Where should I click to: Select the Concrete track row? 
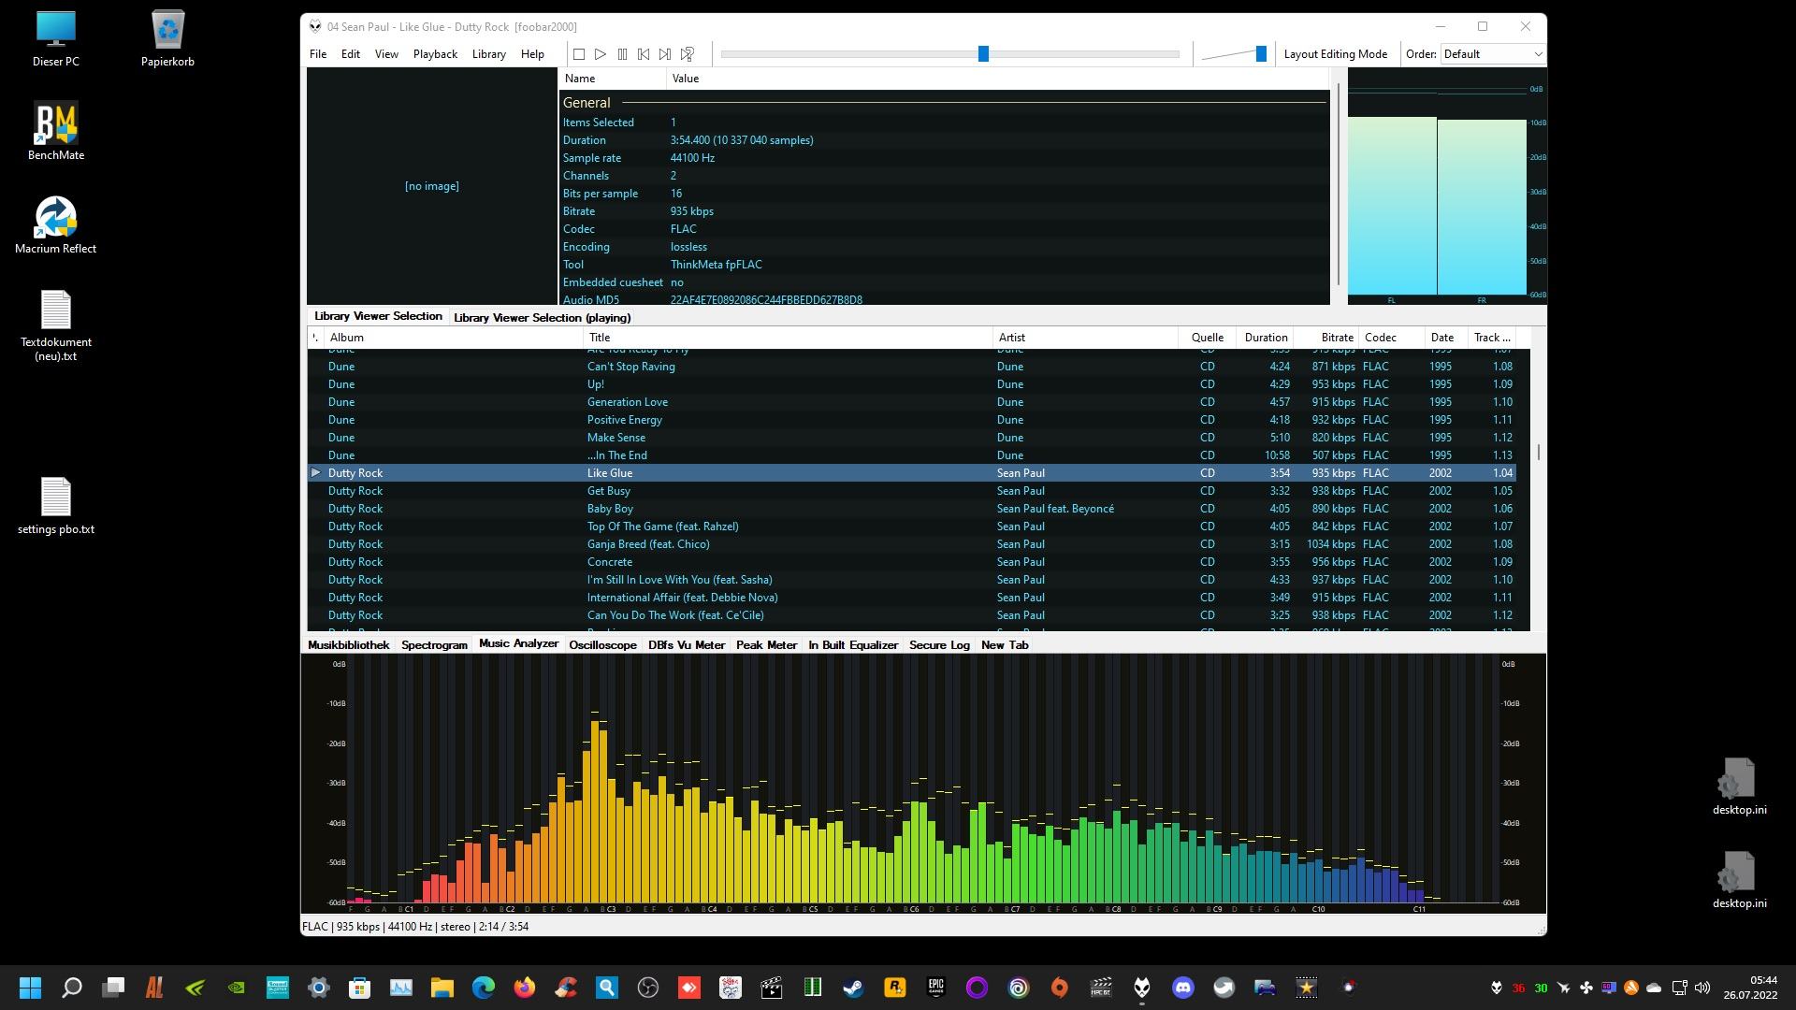pos(912,562)
